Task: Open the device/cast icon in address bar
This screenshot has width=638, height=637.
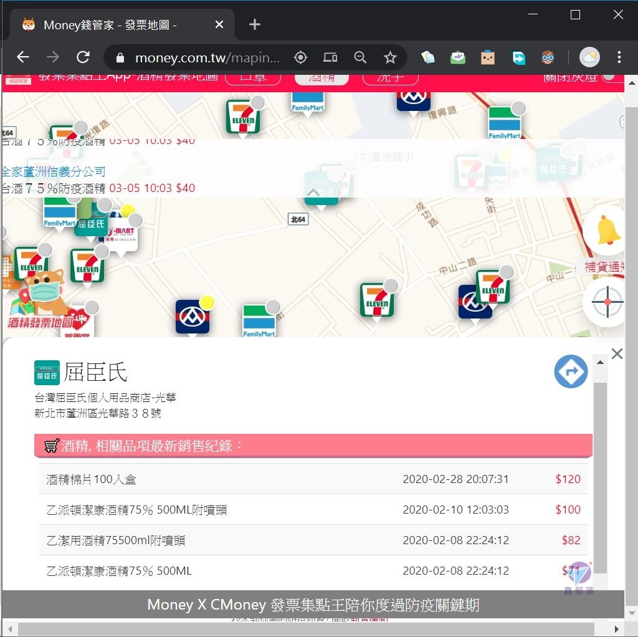Action: (x=330, y=57)
